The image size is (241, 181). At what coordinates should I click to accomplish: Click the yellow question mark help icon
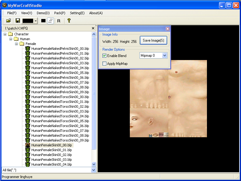pos(69,21)
